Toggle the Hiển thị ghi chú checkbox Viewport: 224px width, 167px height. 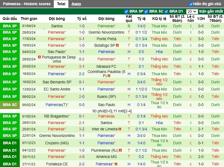pyautogui.click(x=191, y=4)
